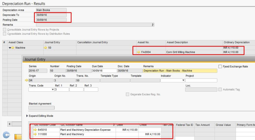Click the horizontal scrollbar left arrow
Screen dimensions: 255x140
[9, 124]
